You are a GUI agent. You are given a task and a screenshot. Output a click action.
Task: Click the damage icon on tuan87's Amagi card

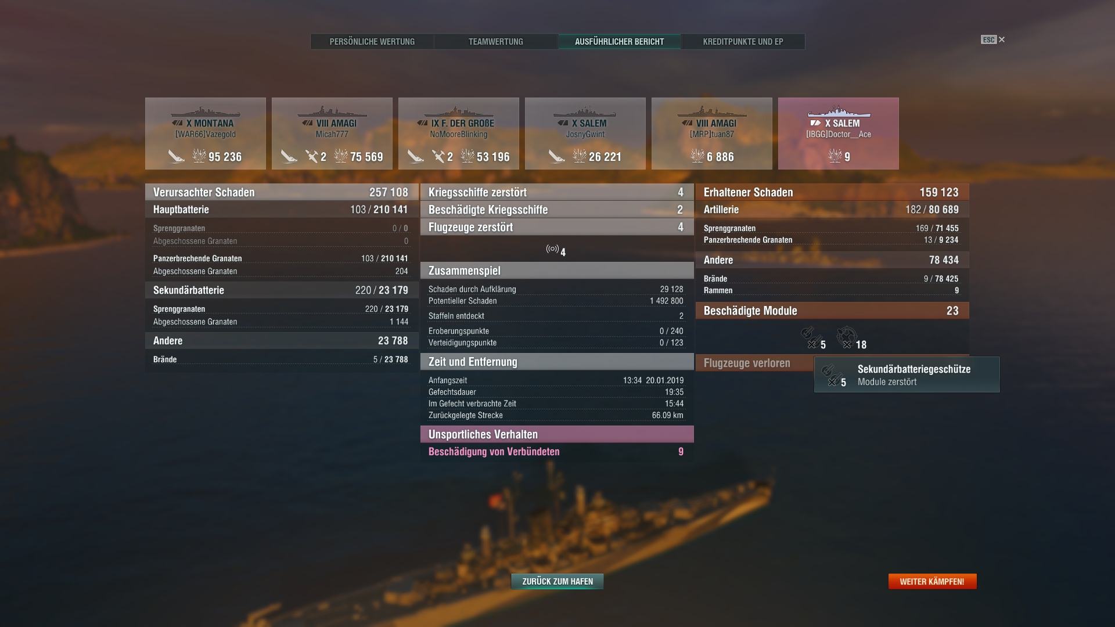pos(697,156)
